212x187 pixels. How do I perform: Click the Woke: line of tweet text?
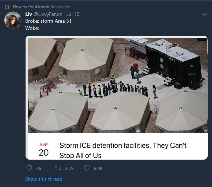(32, 28)
